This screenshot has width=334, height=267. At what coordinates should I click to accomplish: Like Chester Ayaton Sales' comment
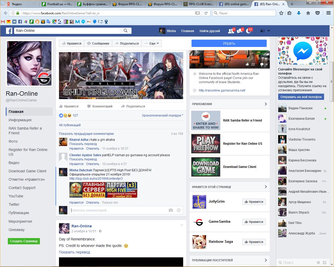click(x=76, y=164)
